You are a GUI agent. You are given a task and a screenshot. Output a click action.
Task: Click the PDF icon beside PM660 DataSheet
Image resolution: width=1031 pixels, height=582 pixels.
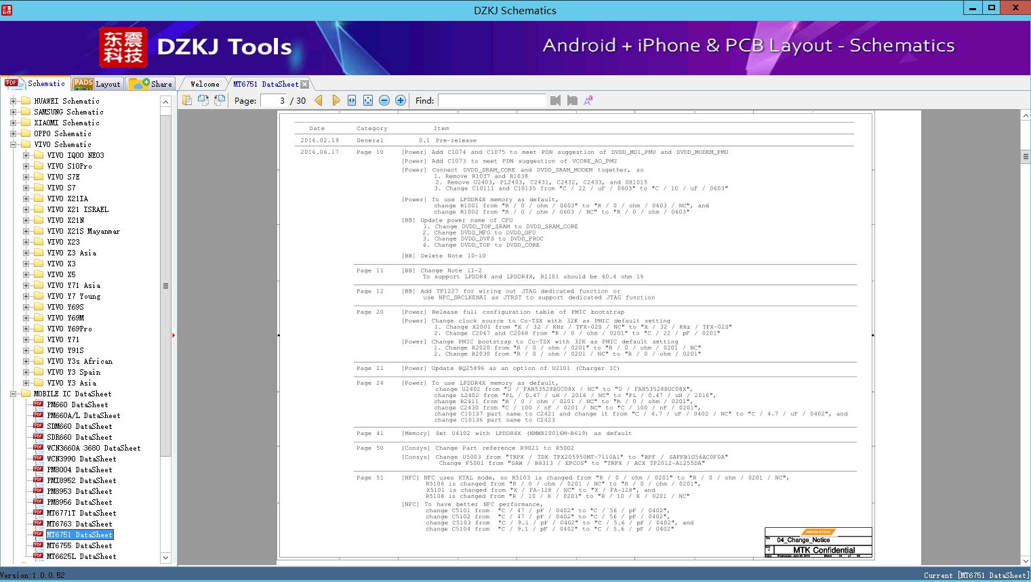(39, 404)
